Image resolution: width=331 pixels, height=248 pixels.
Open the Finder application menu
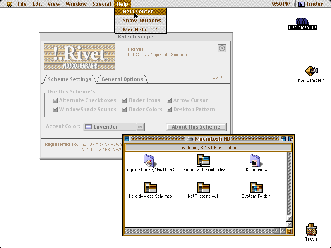click(311, 4)
